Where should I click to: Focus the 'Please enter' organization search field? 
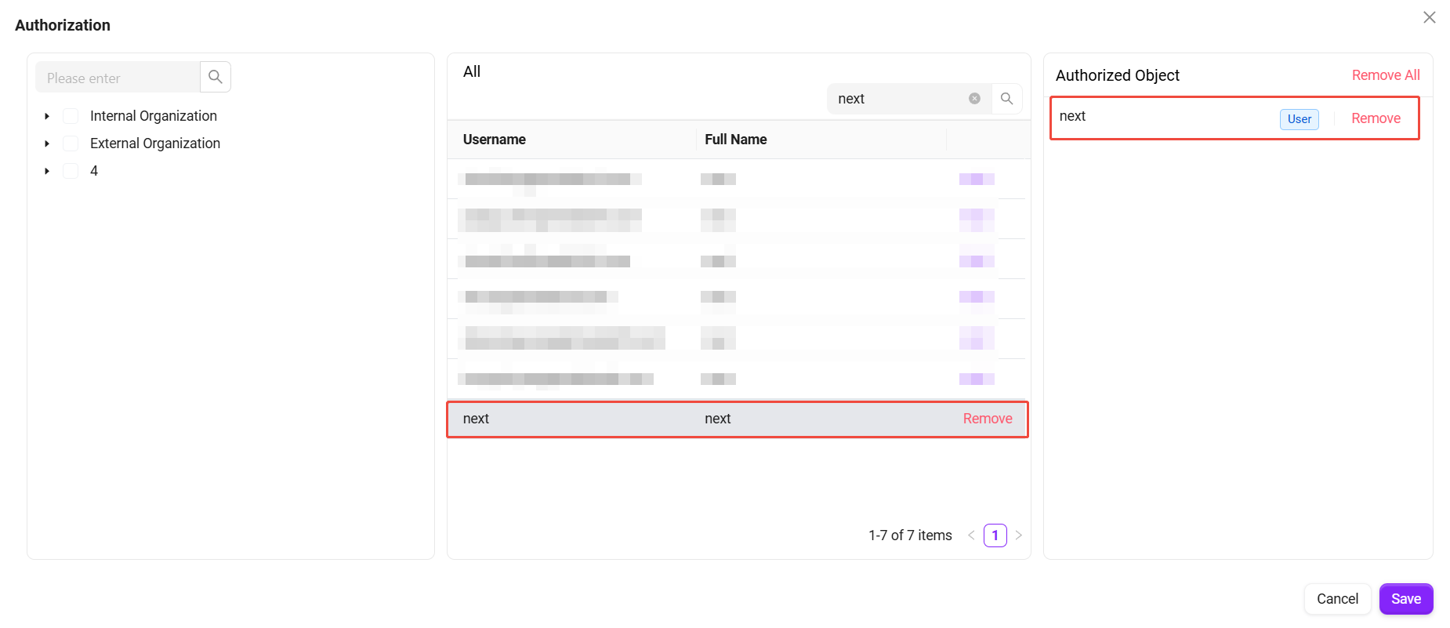118,78
